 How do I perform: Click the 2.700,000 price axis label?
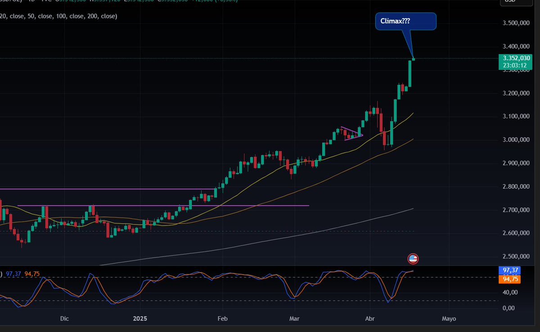point(517,210)
